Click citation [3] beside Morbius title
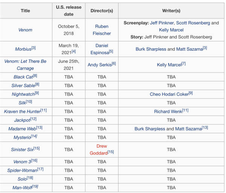This screenshot has height=193, width=226. coord(34,48)
